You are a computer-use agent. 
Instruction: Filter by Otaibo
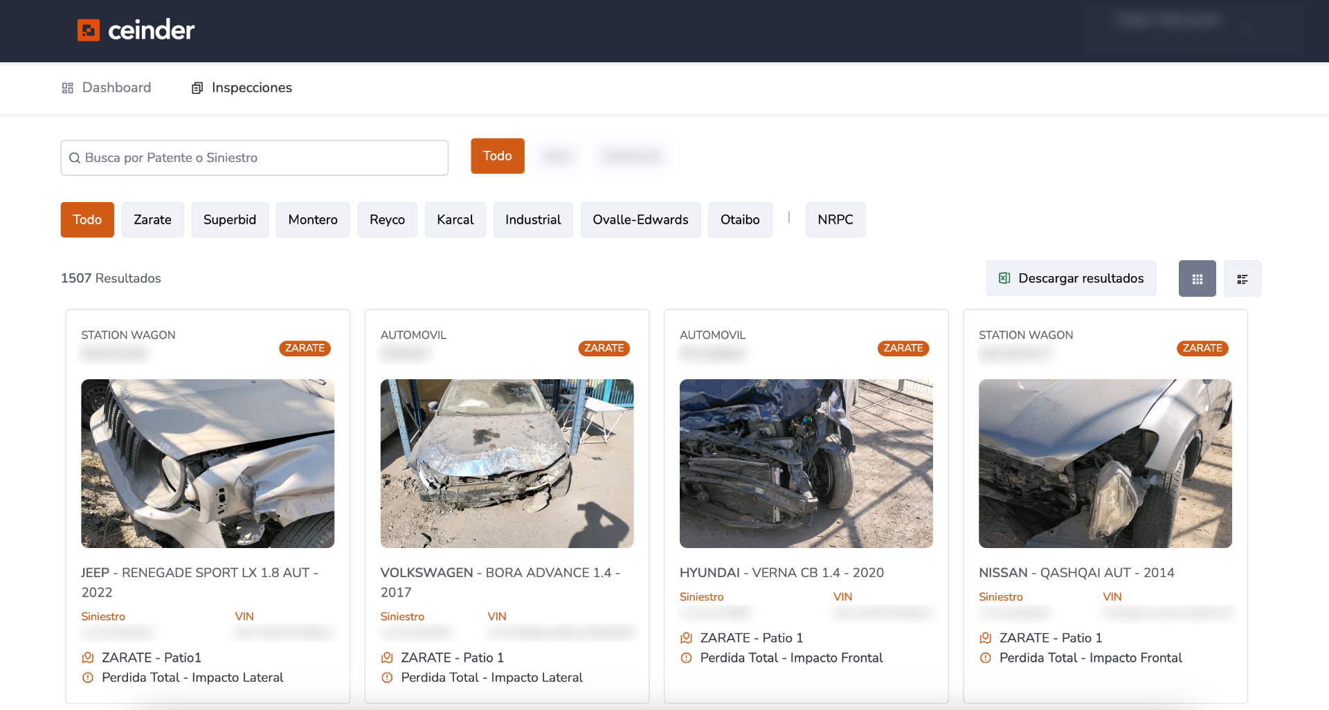(x=740, y=219)
